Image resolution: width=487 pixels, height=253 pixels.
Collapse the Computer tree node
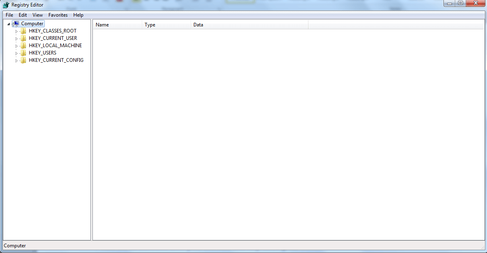[x=9, y=24]
